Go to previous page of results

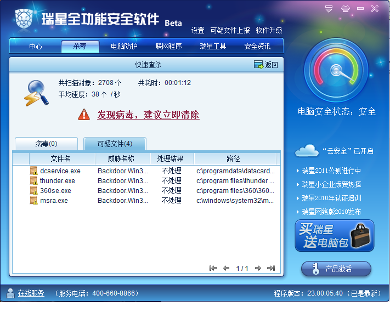[226, 268]
